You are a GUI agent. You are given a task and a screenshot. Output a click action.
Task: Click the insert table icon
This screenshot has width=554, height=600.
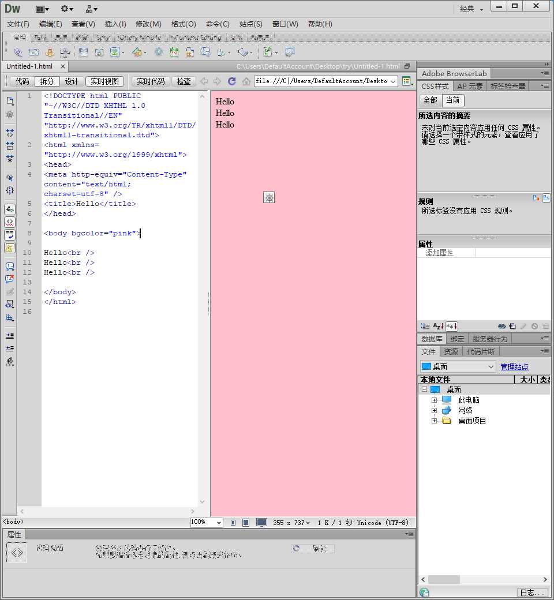[83, 52]
